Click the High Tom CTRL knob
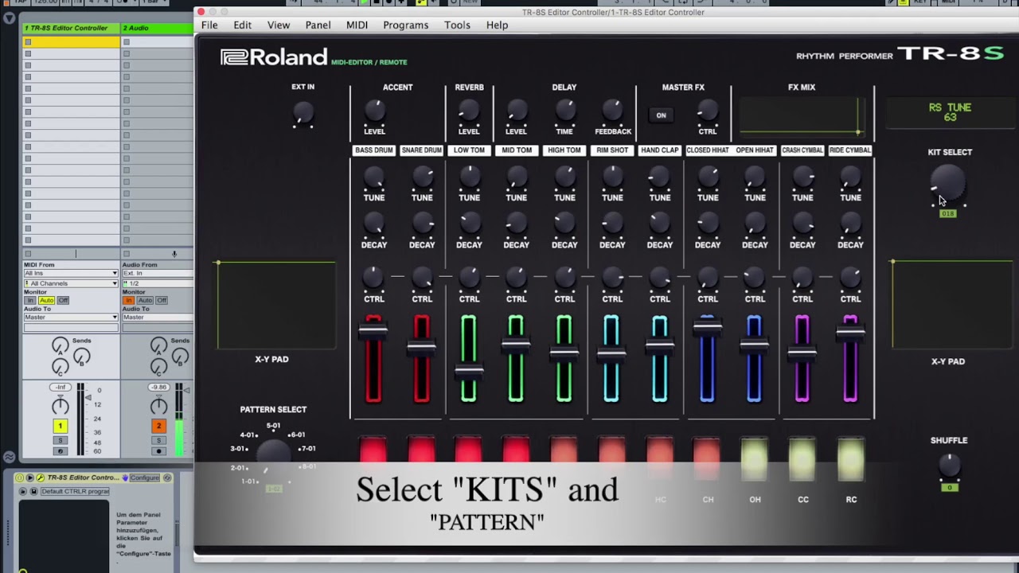 [x=564, y=279]
